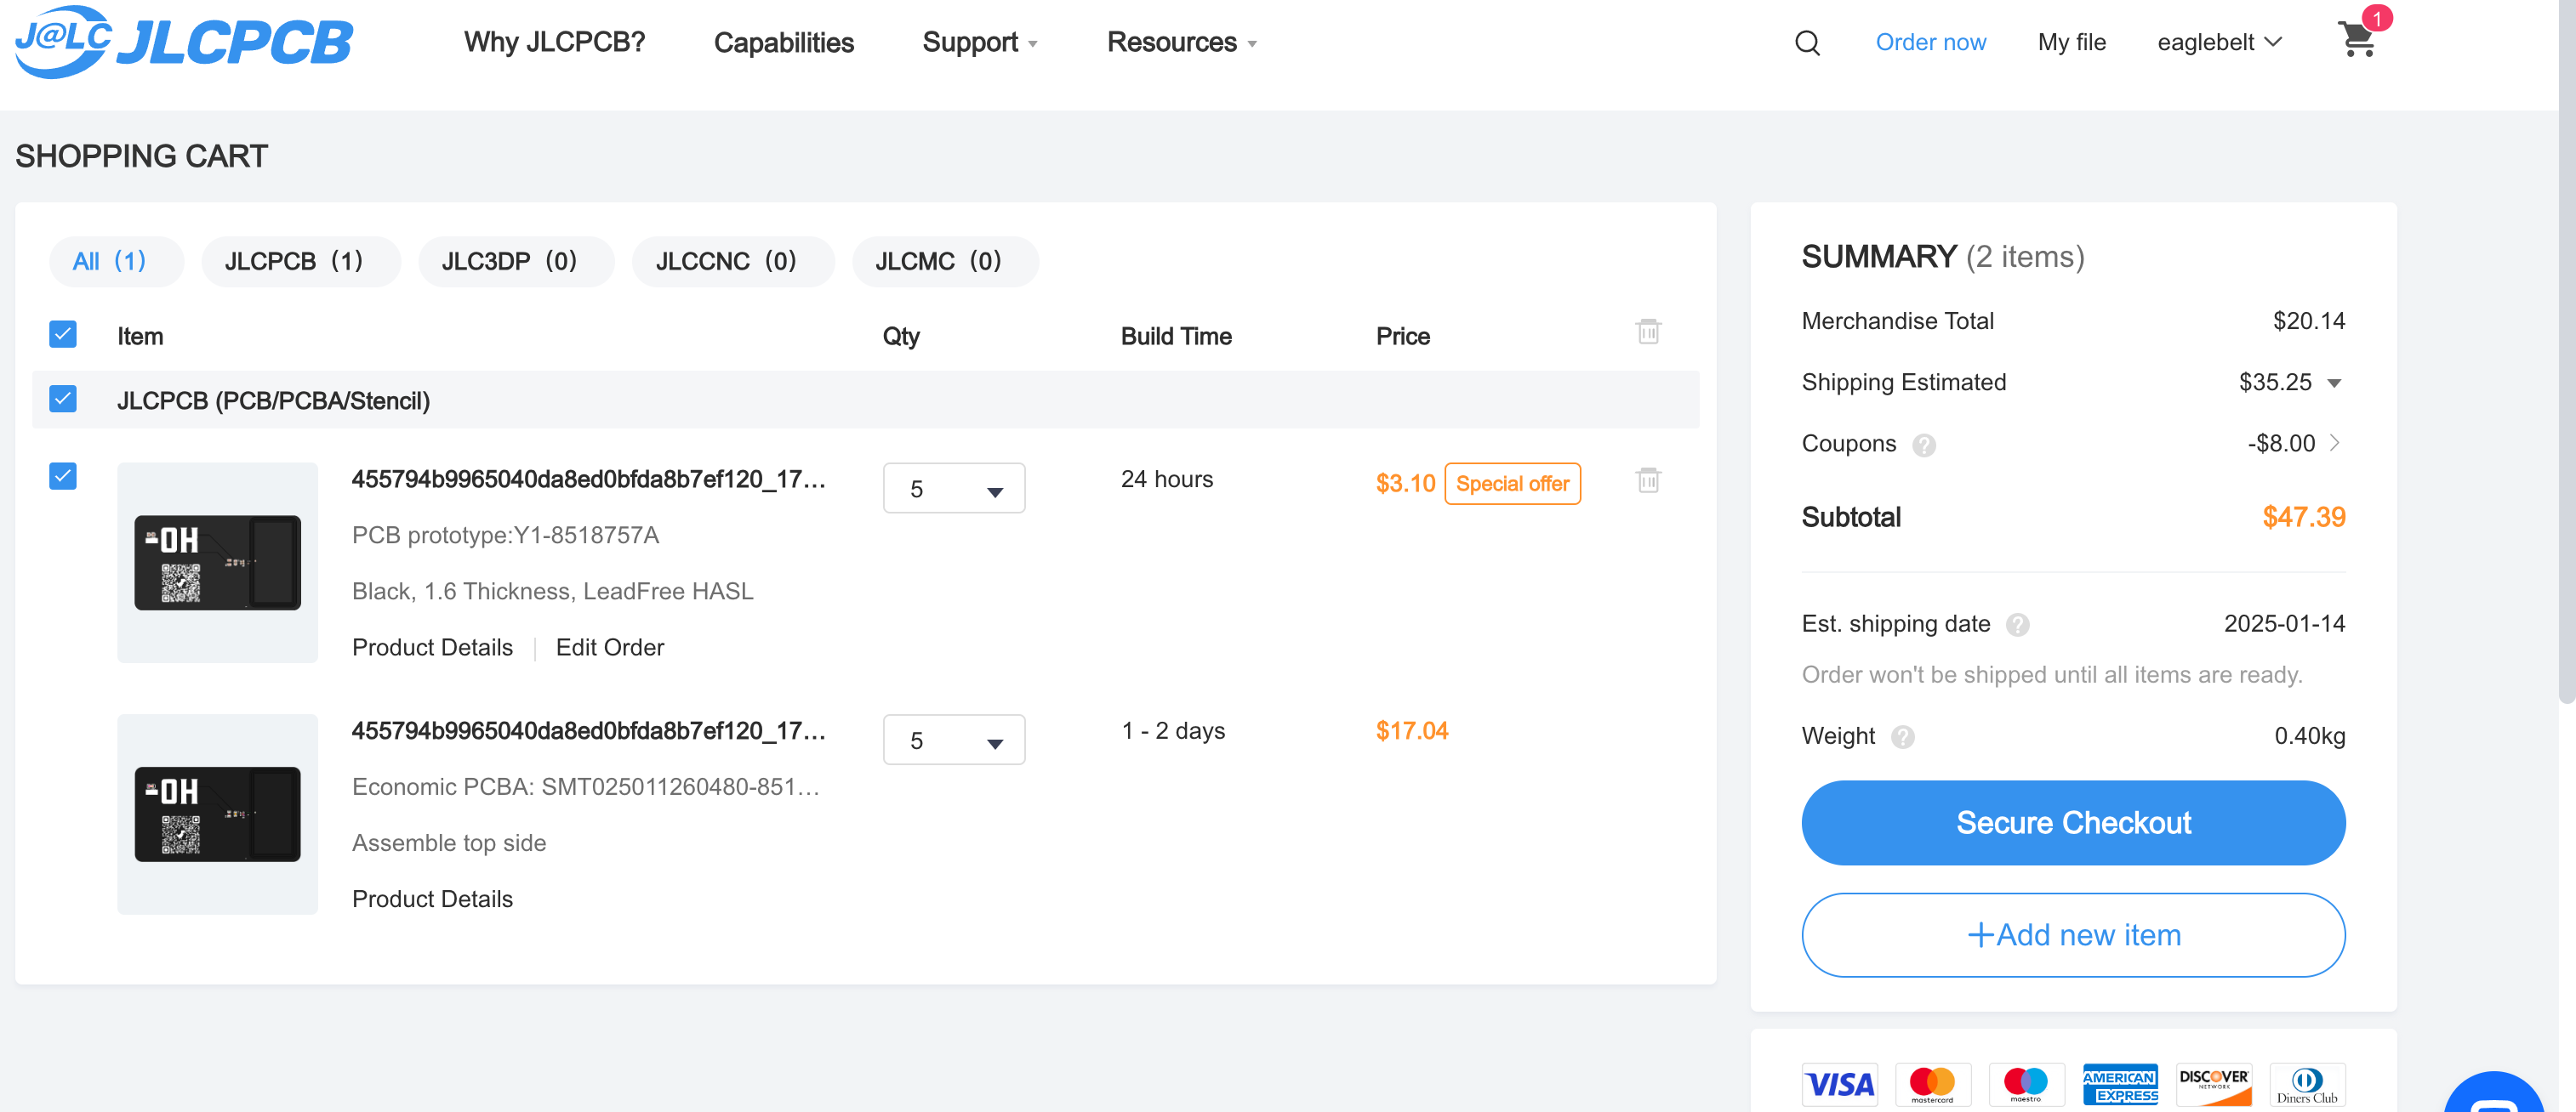Open My file link

click(x=2071, y=43)
